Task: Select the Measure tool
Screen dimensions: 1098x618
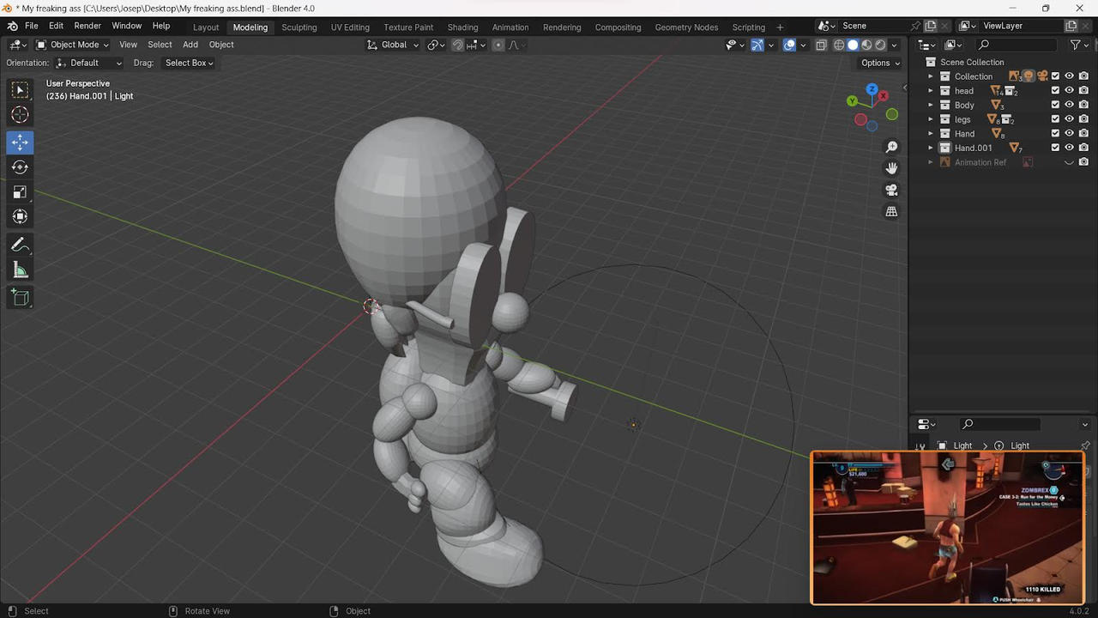Action: pyautogui.click(x=20, y=270)
